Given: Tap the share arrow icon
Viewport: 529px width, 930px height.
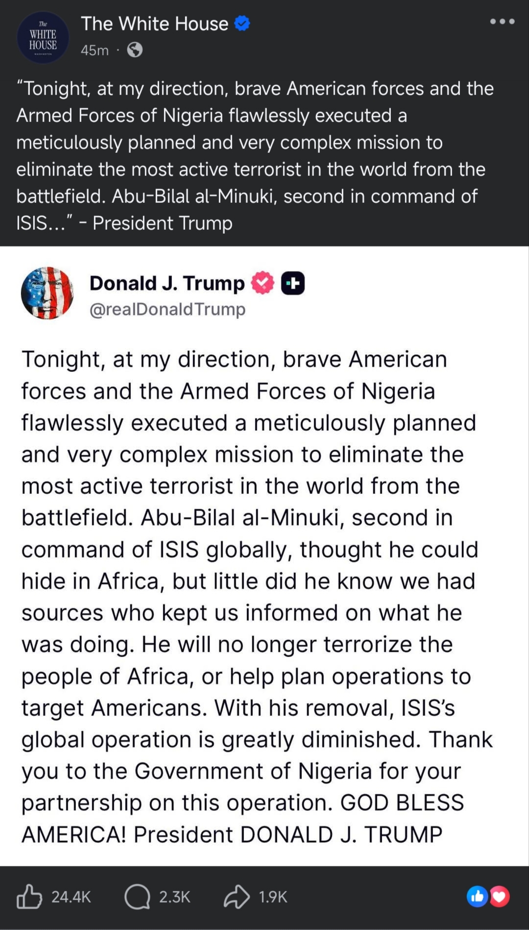Looking at the screenshot, I should pyautogui.click(x=237, y=897).
